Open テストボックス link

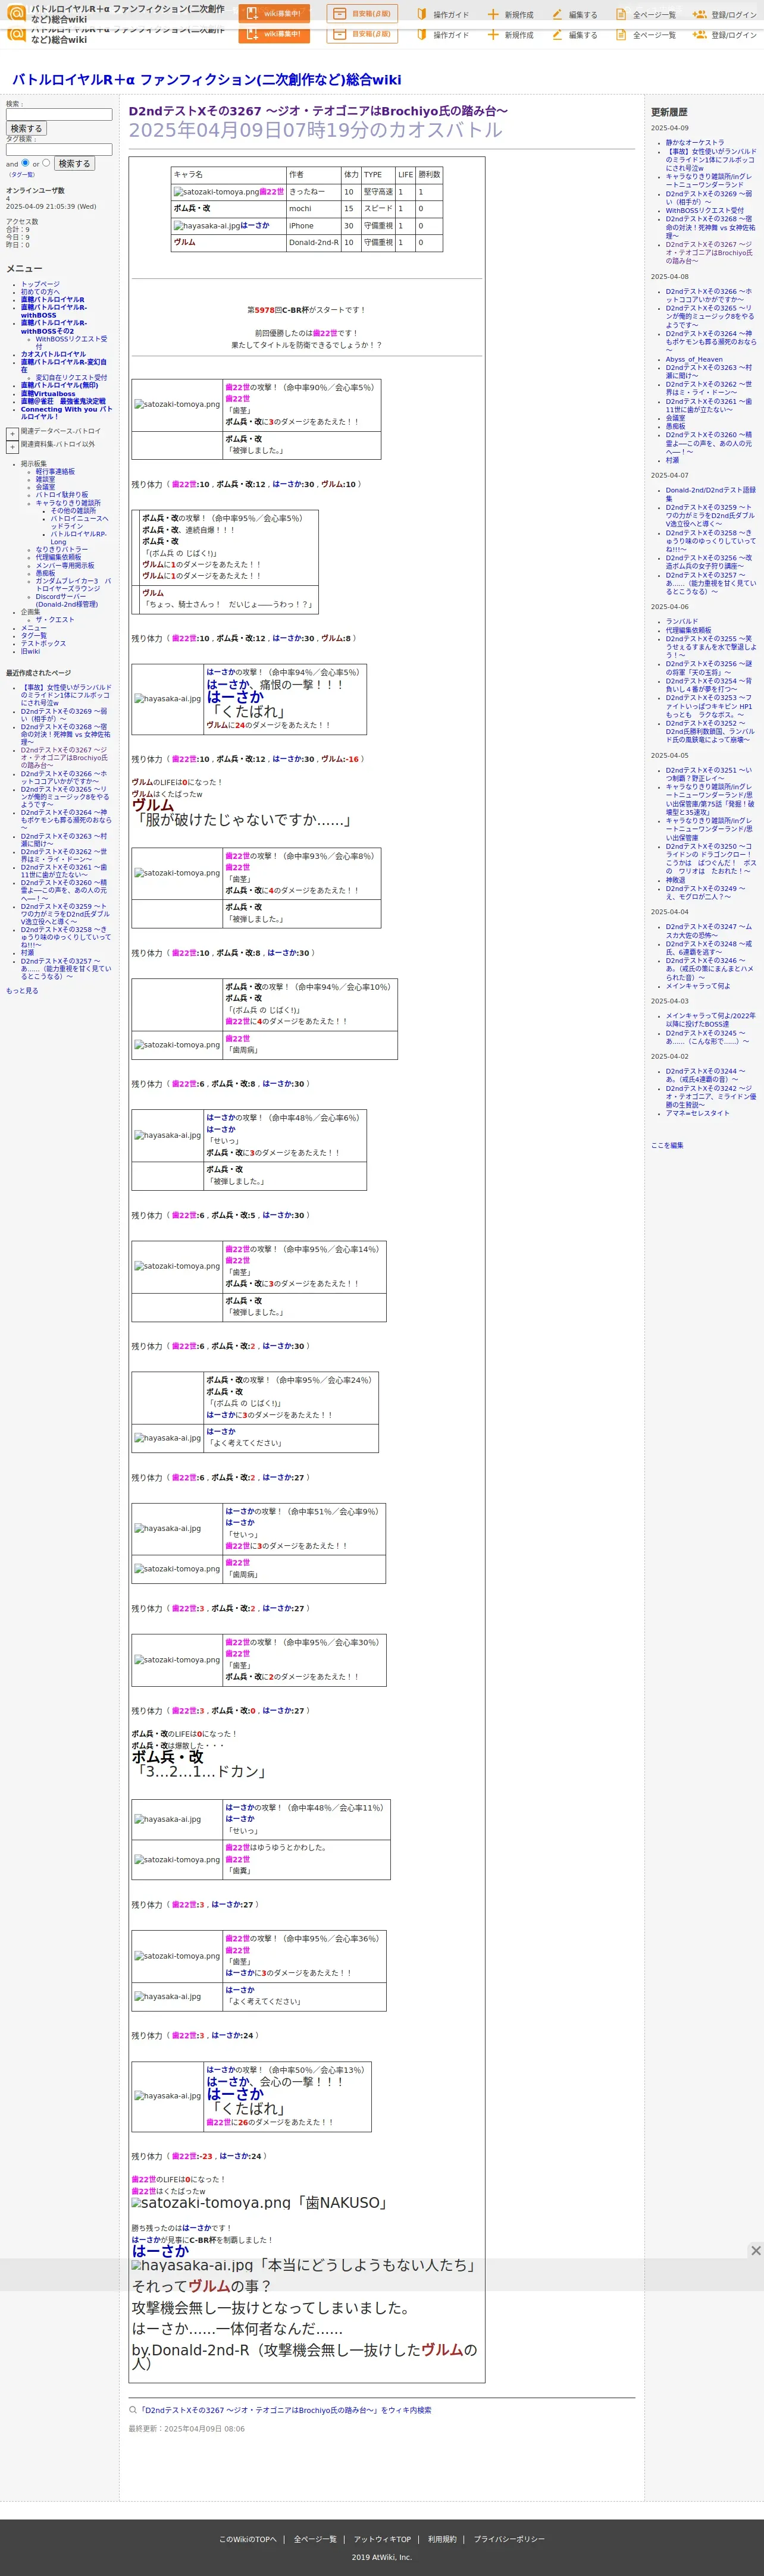click(43, 643)
